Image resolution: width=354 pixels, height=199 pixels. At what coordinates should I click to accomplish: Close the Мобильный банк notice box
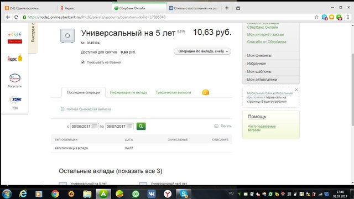click(296, 90)
